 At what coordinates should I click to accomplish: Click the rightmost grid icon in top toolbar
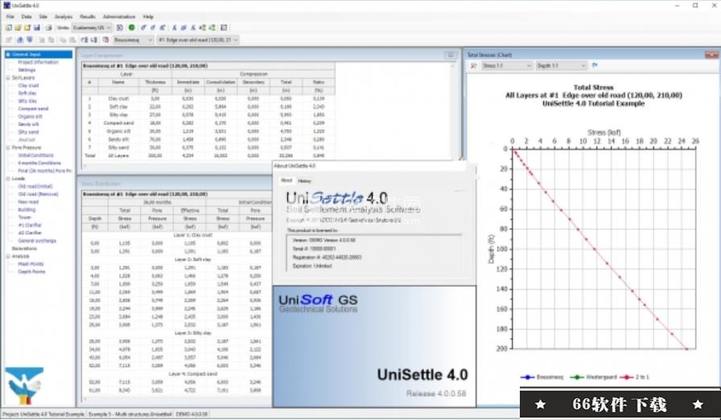pyautogui.click(x=224, y=27)
